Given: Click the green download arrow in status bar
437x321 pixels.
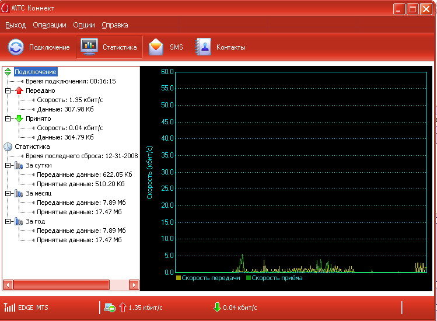Looking at the screenshot, I should [x=217, y=307].
